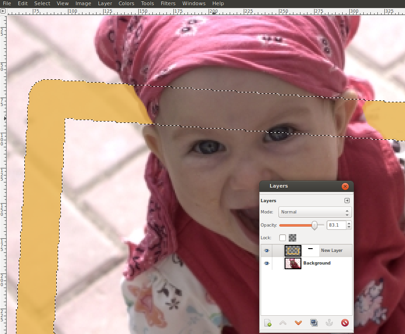This screenshot has width=405, height=334.
Task: Click the lock alpha channel checkerboard icon
Action: pos(292,238)
